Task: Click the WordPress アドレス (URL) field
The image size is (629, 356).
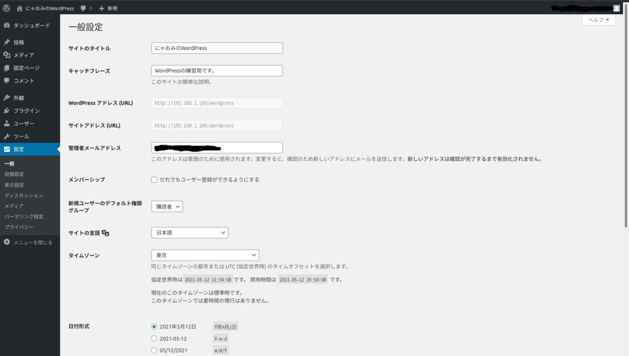Action: [217, 103]
